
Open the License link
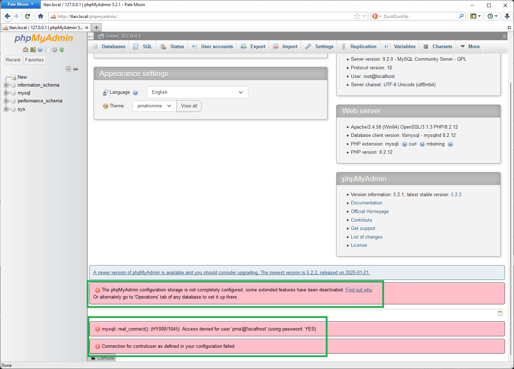pyautogui.click(x=359, y=245)
